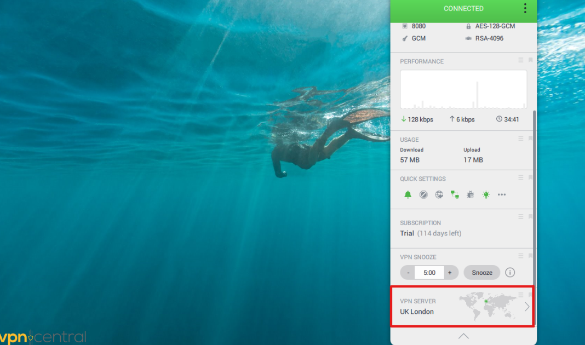Viewport: 585px width, 345px height.
Task: Open the VPN Server selection chevron
Action: [x=527, y=307]
